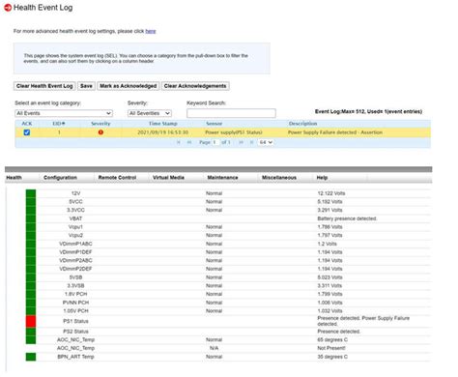Click the red Health Event Log title icon
458x377 pixels.
coord(8,8)
